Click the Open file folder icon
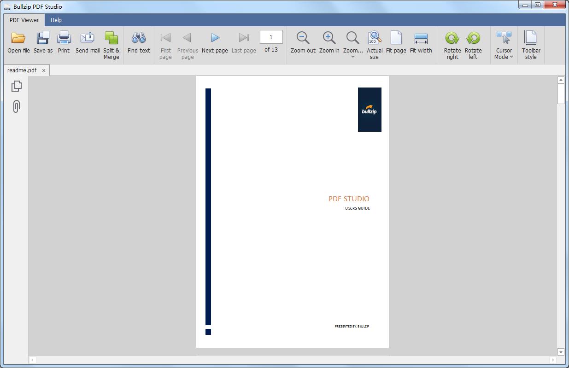The height and width of the screenshot is (368, 569). point(18,39)
